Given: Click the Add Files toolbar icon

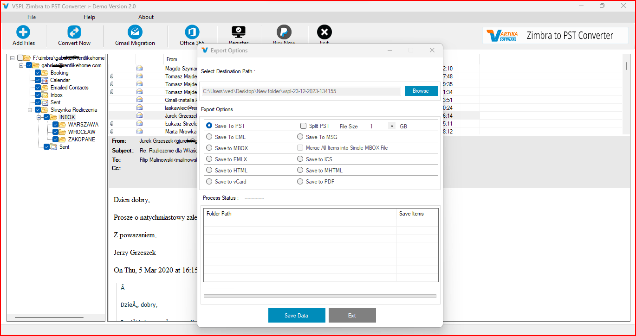Looking at the screenshot, I should pyautogui.click(x=23, y=32).
